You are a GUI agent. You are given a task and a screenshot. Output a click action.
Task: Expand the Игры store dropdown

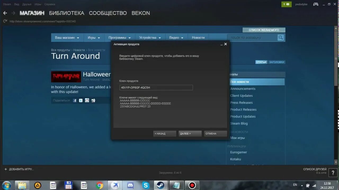click(94, 38)
